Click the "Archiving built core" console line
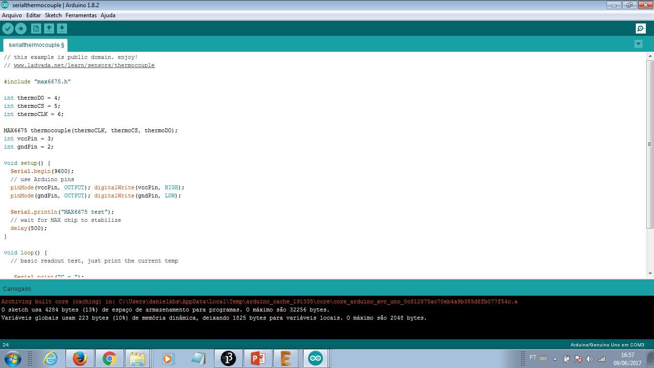The width and height of the screenshot is (654, 368). (x=259, y=301)
